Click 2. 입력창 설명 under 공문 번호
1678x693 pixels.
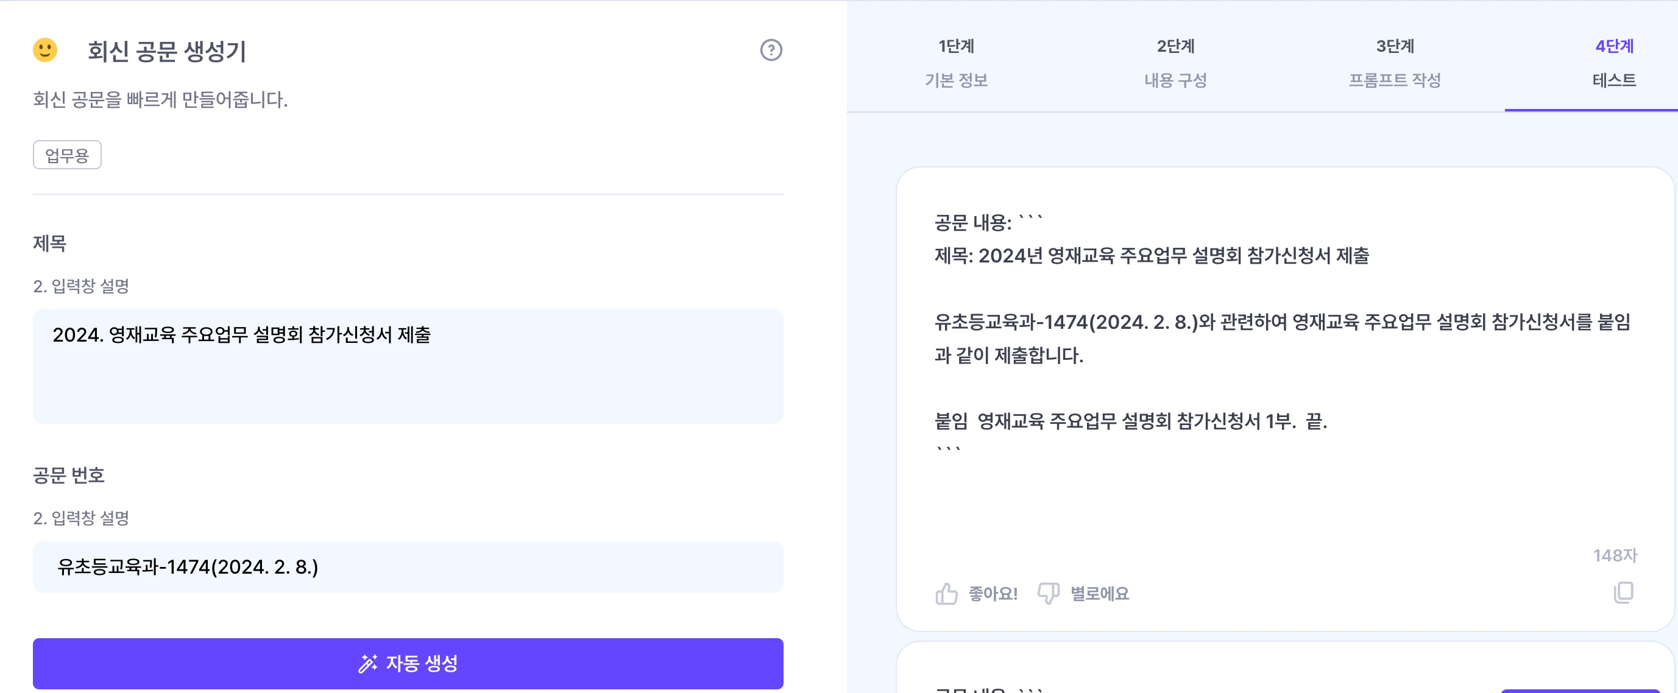click(x=82, y=518)
